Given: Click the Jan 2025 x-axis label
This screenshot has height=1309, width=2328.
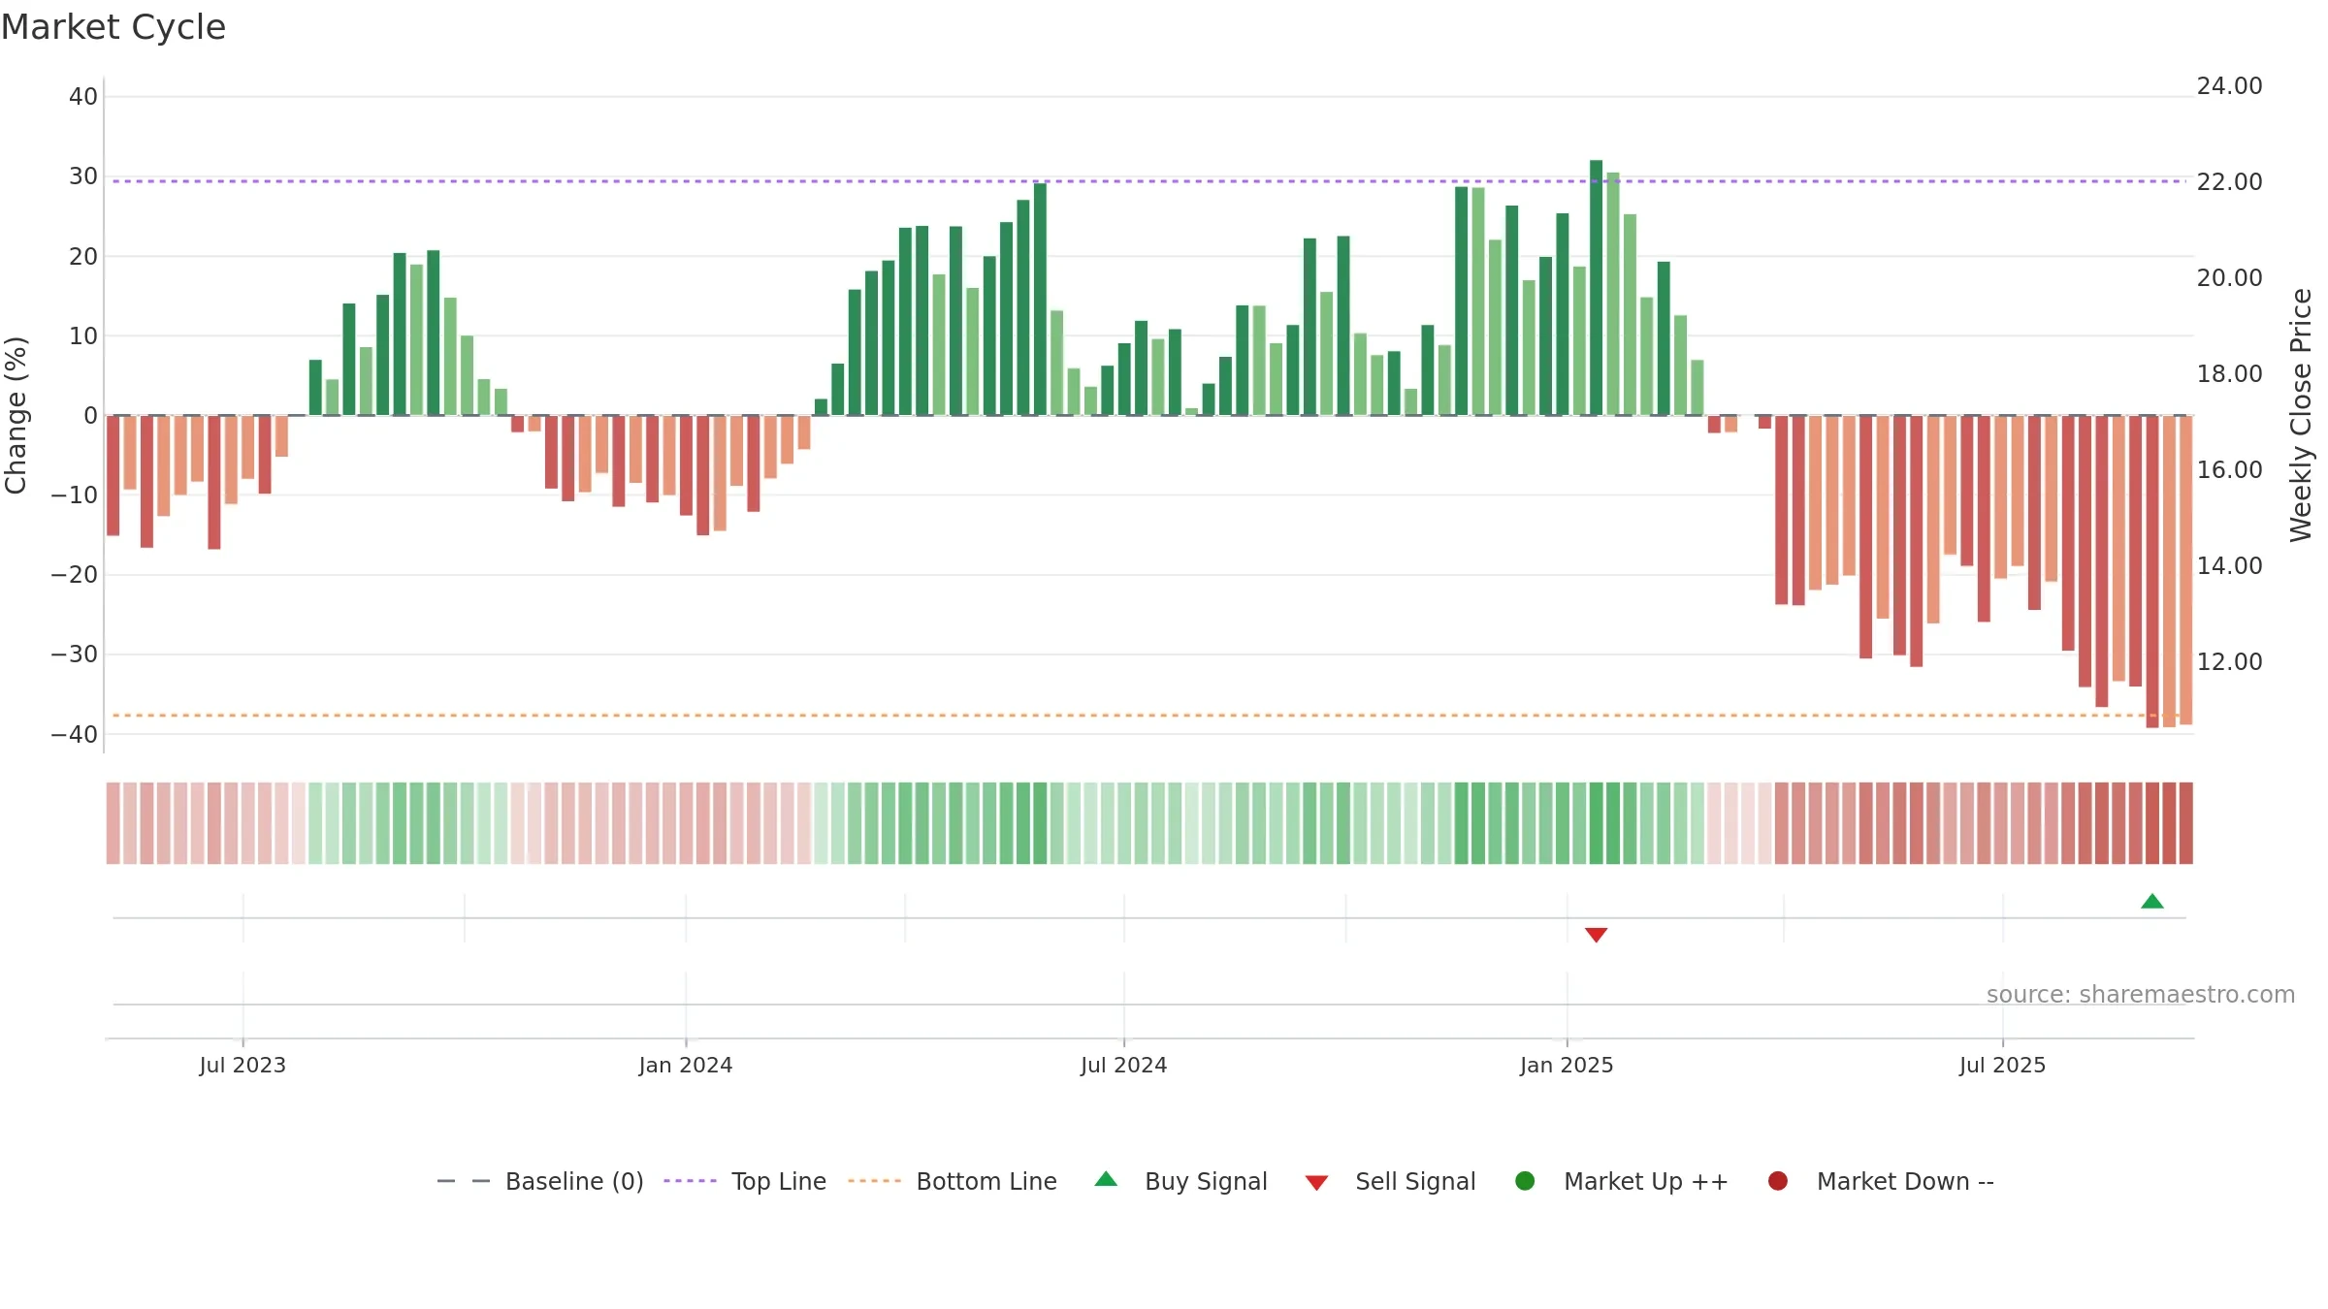Looking at the screenshot, I should click(x=1567, y=1065).
